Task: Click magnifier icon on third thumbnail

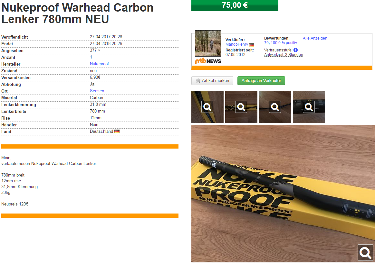Action: pos(275,107)
